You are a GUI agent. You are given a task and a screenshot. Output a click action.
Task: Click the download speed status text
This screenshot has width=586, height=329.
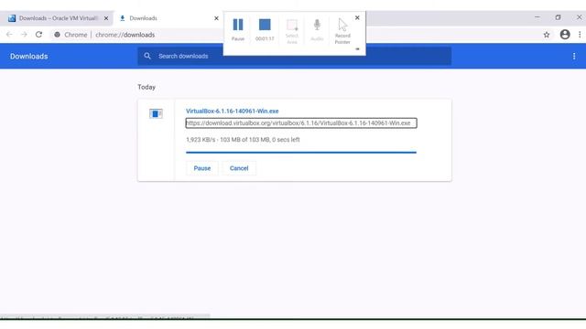(243, 140)
